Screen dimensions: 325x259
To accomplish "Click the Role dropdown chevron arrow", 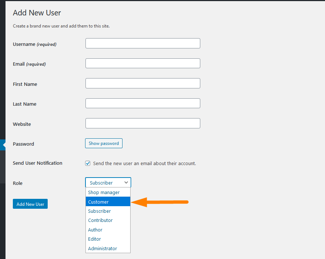I will click(x=126, y=182).
